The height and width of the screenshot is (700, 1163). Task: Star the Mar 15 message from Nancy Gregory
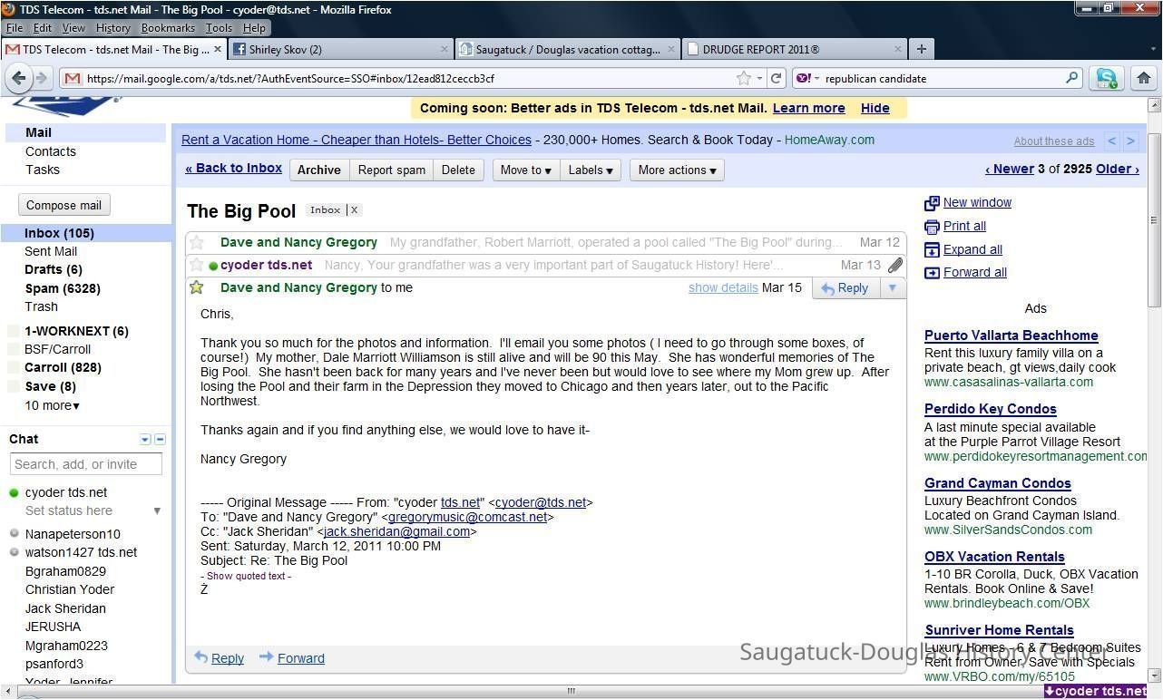point(197,288)
